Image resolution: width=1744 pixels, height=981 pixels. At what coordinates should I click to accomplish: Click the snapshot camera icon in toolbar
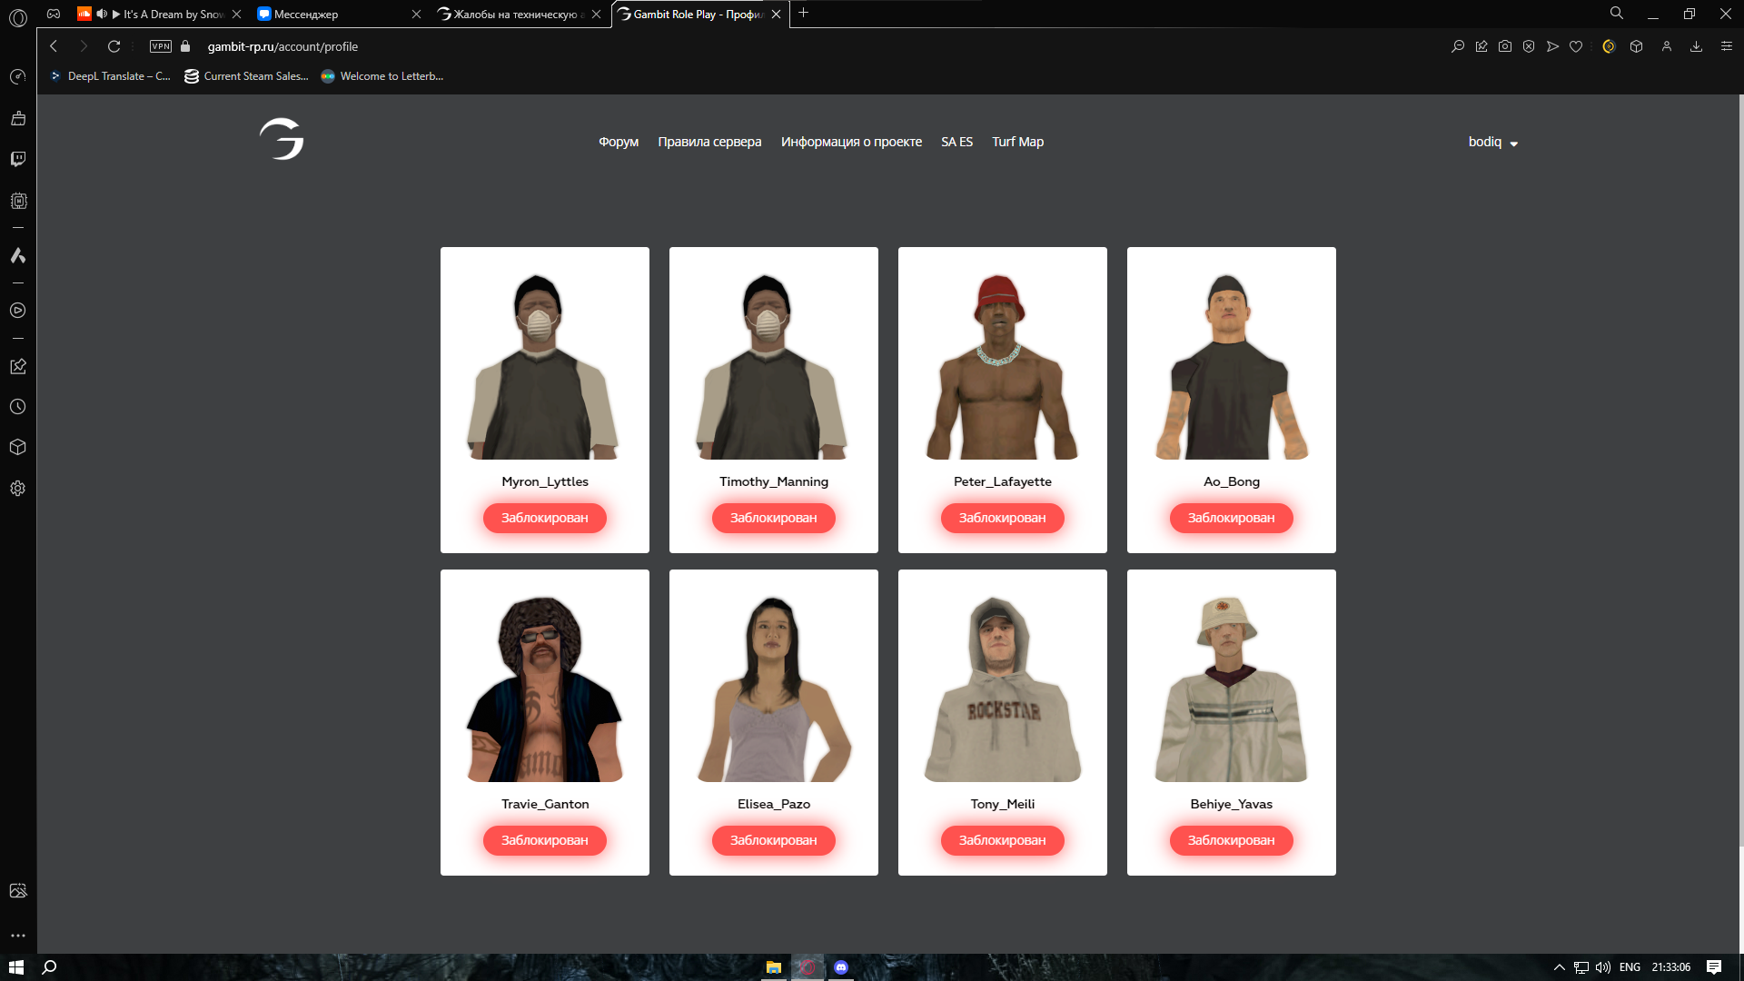tap(1505, 46)
